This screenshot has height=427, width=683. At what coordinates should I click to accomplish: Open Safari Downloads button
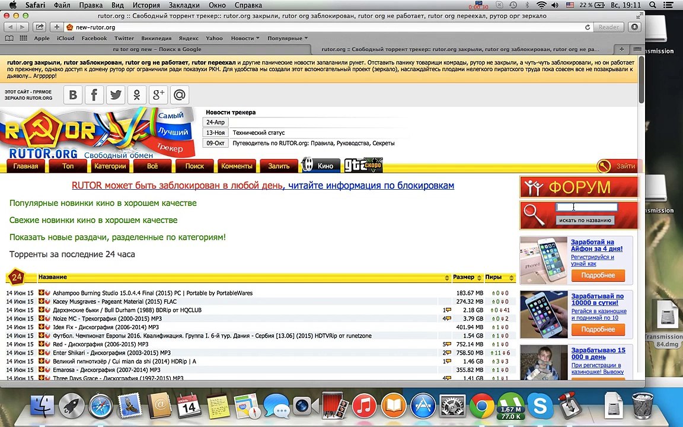tap(634, 27)
